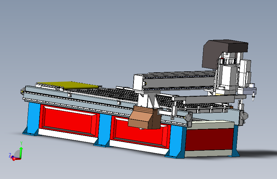
Task: Select the row of rollers at table's left end
Action: [49, 86]
